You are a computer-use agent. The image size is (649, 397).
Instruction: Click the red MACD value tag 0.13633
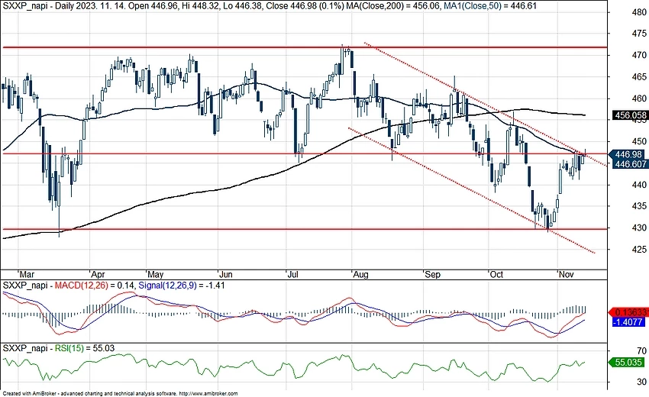pyautogui.click(x=629, y=312)
